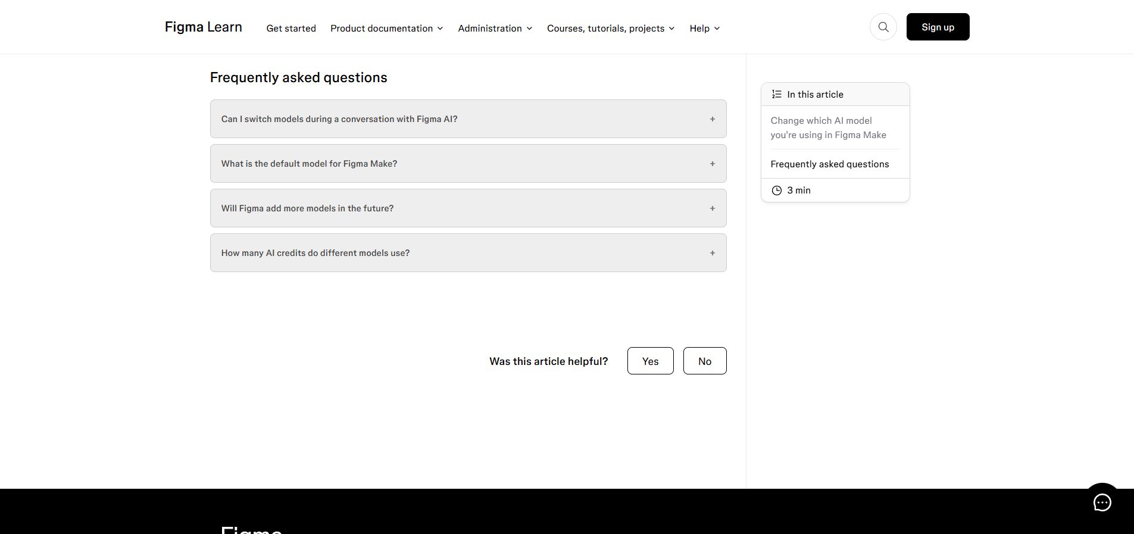
Task: Mark the article as helpful with Yes
Action: pyautogui.click(x=650, y=361)
